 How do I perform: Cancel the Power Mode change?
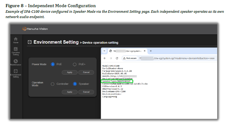[86, 72]
